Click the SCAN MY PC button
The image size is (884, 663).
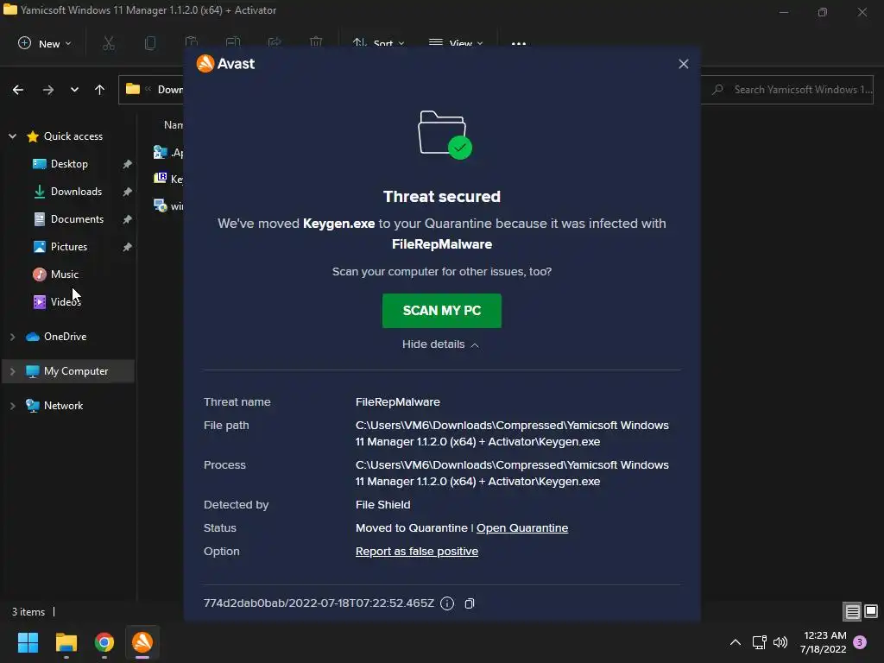point(441,311)
